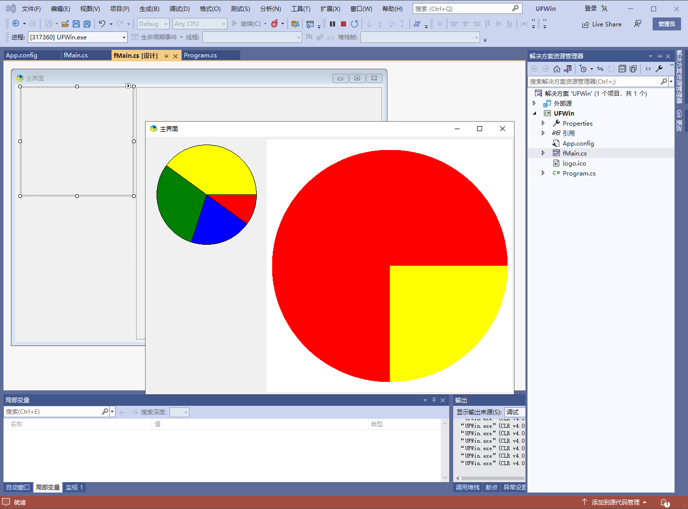
Task: Restart debugging with the circular arrow icon
Action: pyautogui.click(x=354, y=24)
